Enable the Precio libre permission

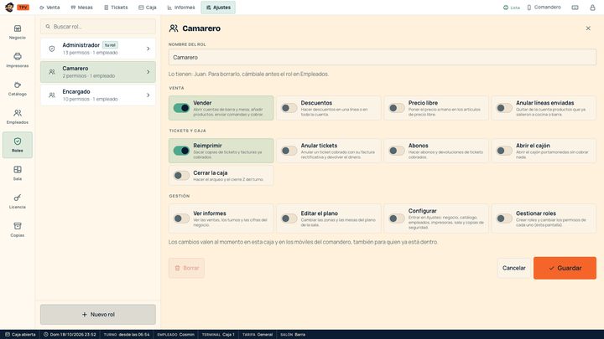(396, 108)
